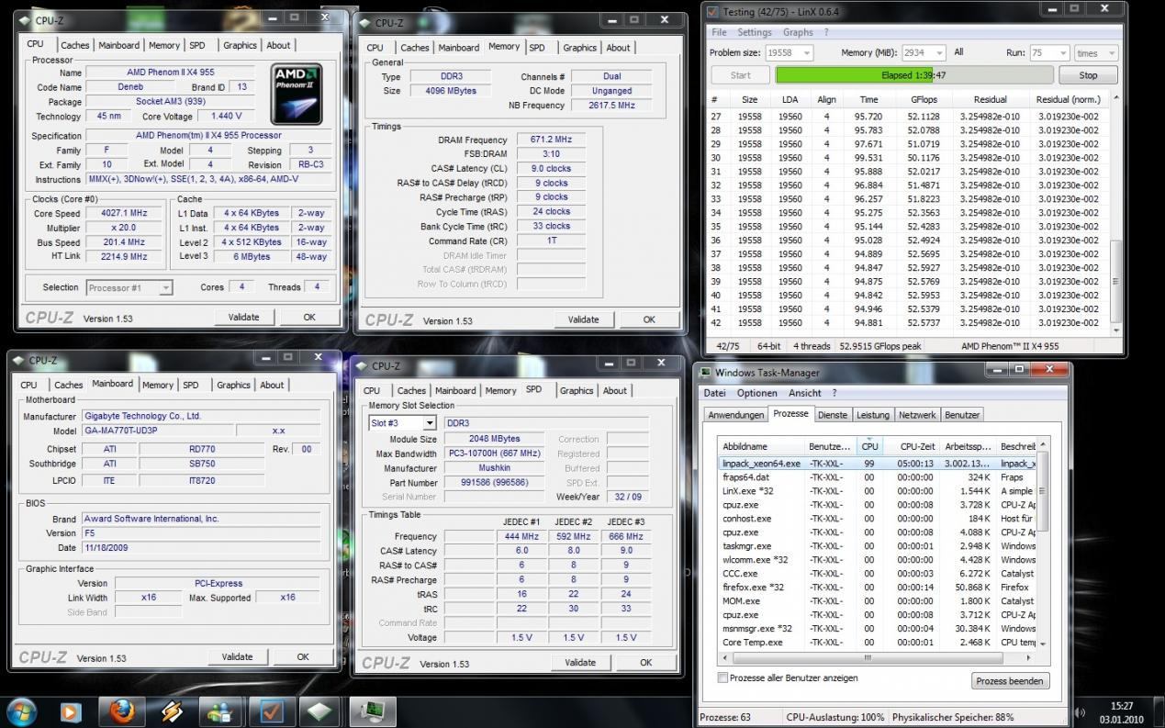Screen dimensions: 1165x728
Task: Click the volume icon in system tray
Action: tap(1081, 712)
